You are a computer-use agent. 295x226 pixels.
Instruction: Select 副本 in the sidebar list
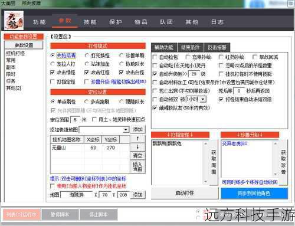(11, 67)
